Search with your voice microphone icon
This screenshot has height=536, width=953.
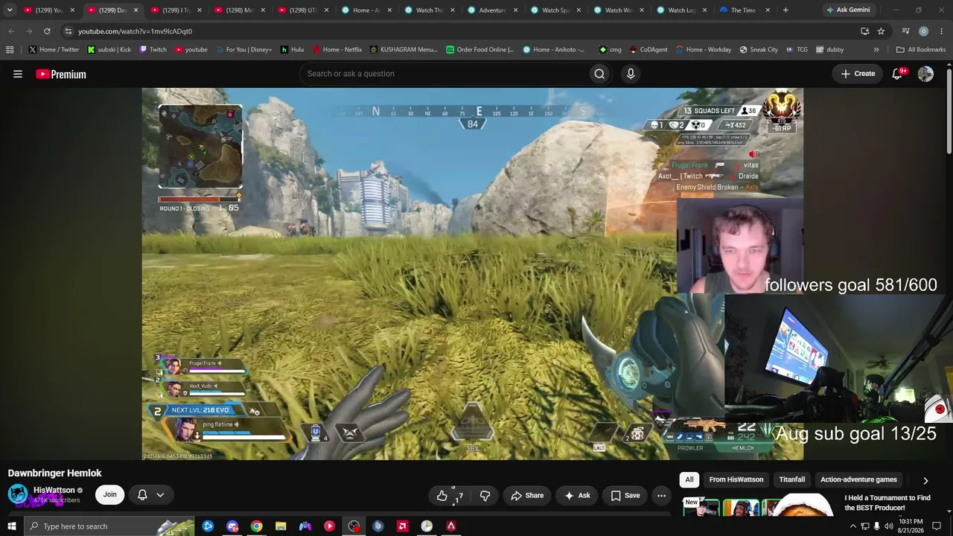pyautogui.click(x=631, y=74)
